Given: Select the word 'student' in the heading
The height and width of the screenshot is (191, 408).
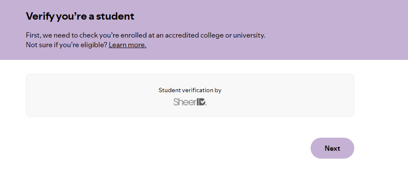Looking at the screenshot, I should [115, 16].
